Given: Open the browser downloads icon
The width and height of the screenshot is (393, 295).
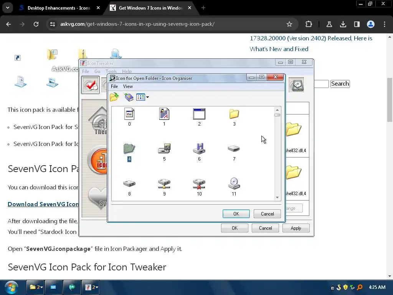Looking at the screenshot, I should [343, 24].
